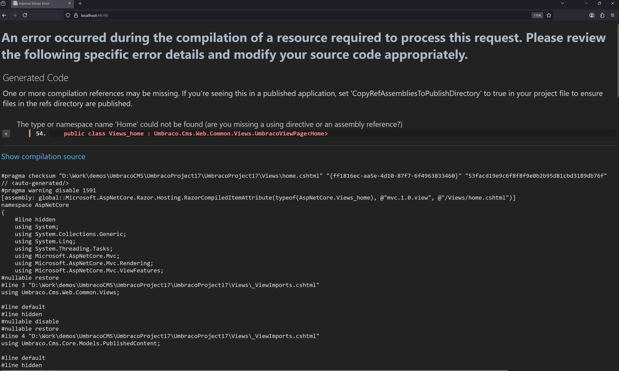Click the site security lock icon

coord(76,15)
